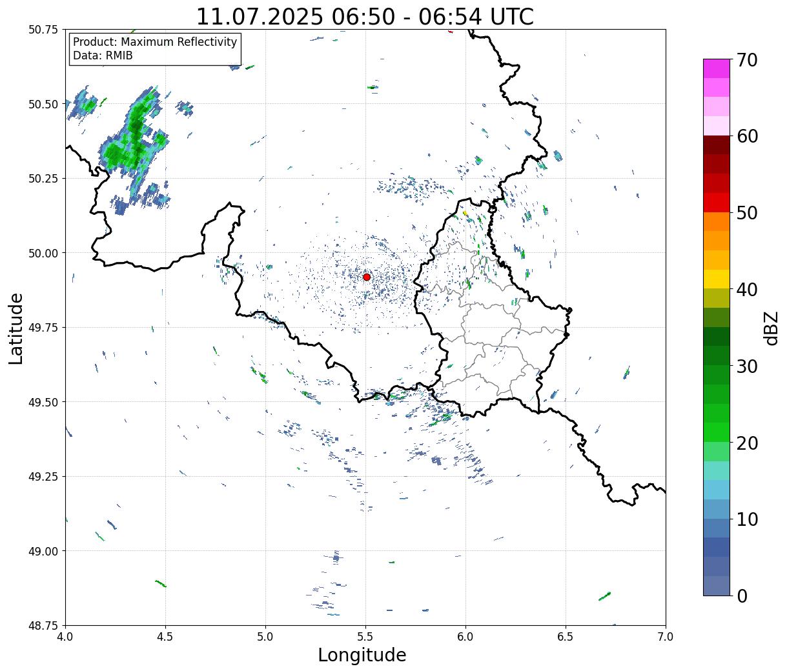Viewport: 787px width, 671px height.
Task: Click the latitude tick label 49.75
Action: [43, 328]
